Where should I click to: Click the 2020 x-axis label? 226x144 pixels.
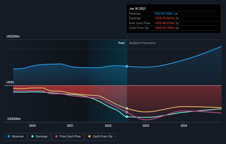(x=32, y=126)
